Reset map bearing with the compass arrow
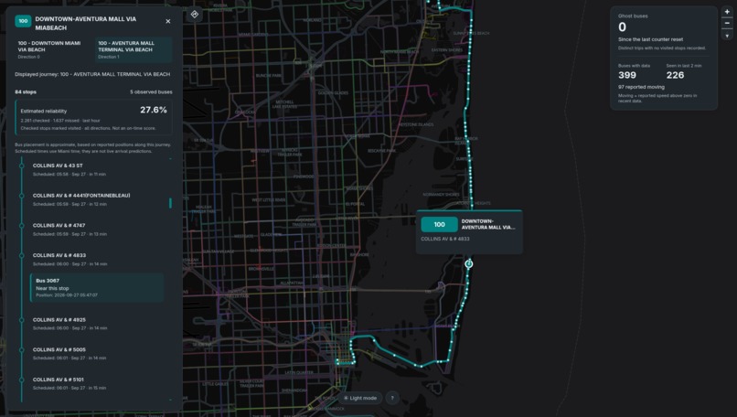737x417 pixels. point(727,36)
